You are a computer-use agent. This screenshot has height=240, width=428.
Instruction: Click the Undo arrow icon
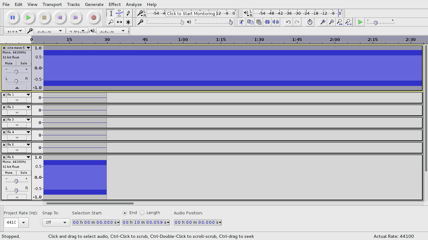[288, 22]
